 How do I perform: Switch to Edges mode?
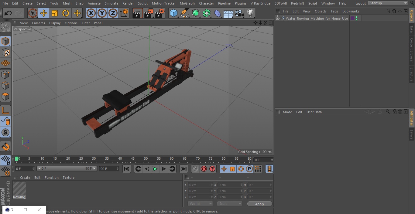(x=5, y=85)
